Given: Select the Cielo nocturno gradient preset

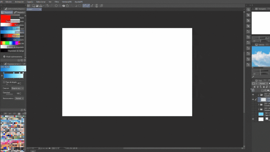Looking at the screenshot, I should point(12,40).
